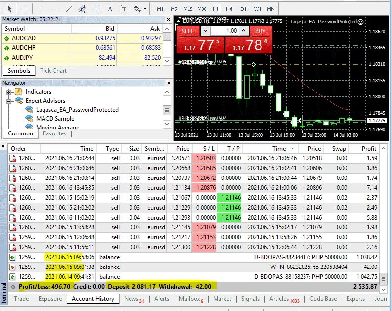Switch chart to M15 timeframe
391x311 pixels.
pos(188,9)
